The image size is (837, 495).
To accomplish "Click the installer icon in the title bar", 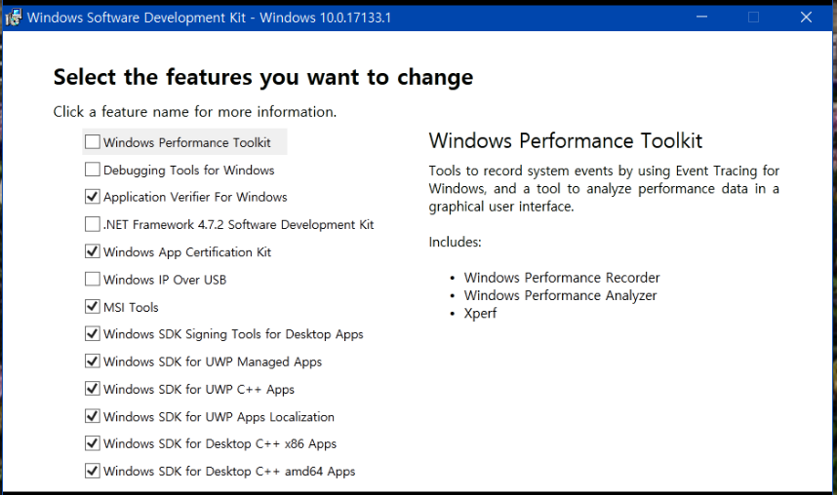I will [14, 17].
